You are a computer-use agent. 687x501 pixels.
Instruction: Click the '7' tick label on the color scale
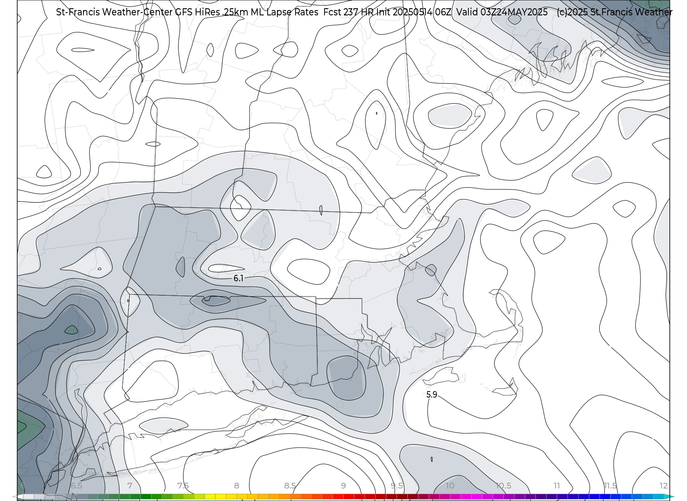[130, 486]
